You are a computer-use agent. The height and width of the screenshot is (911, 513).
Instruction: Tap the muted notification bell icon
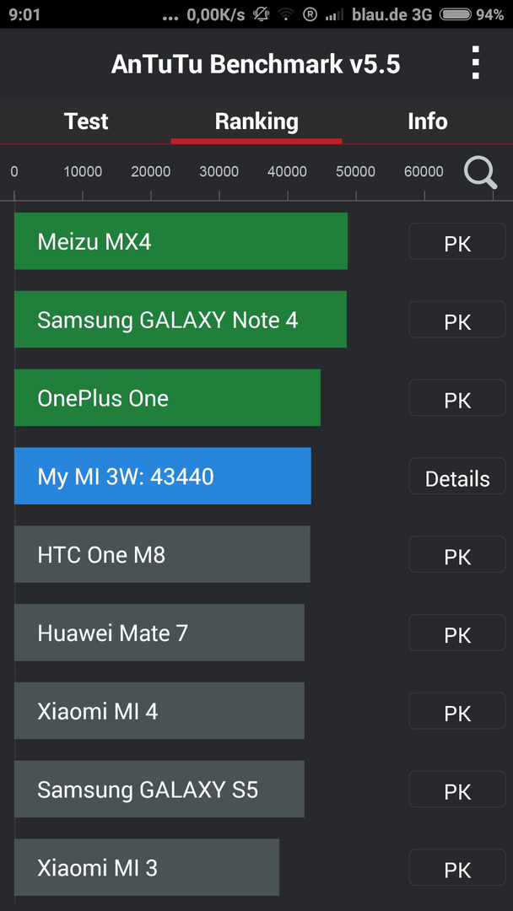coord(261,14)
